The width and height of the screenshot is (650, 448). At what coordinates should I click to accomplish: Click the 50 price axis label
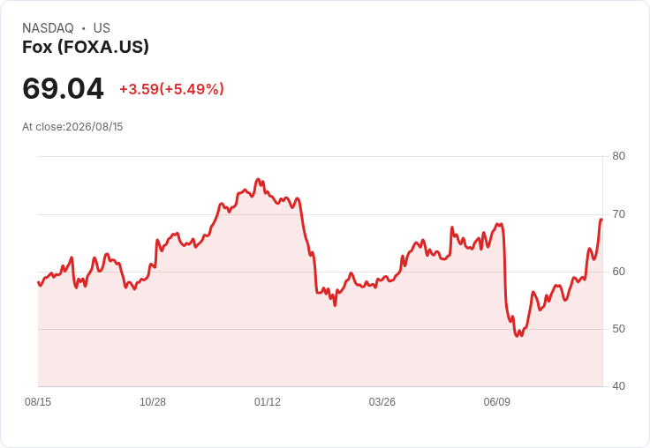click(618, 329)
